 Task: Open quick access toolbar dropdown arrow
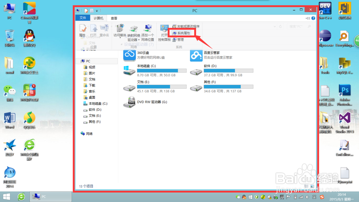point(97,11)
